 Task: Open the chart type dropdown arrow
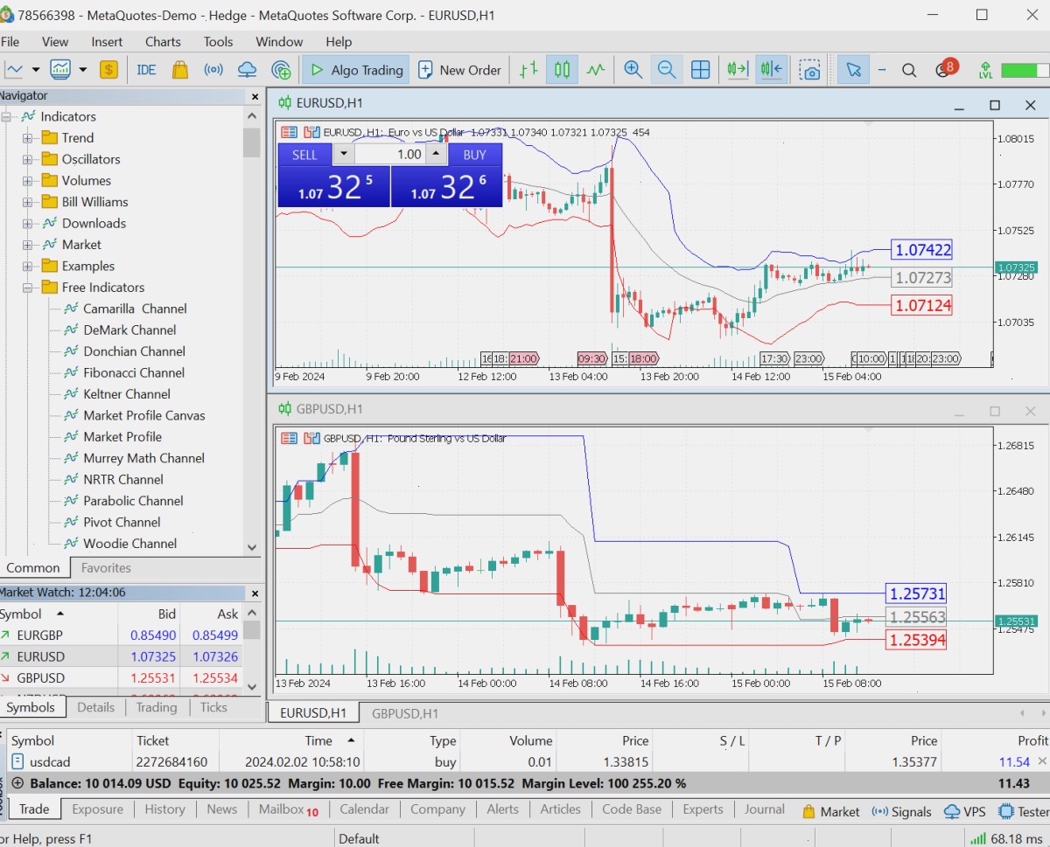coord(36,70)
